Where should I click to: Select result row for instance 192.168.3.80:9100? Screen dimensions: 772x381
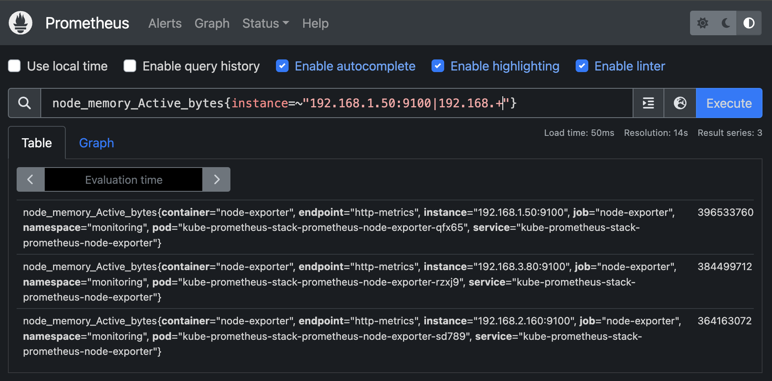[x=385, y=282]
